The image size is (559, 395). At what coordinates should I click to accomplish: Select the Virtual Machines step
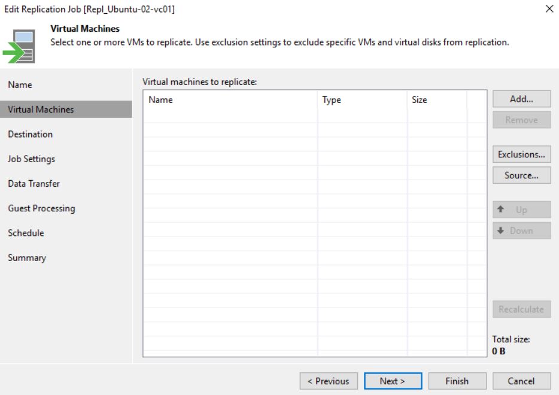click(66, 110)
